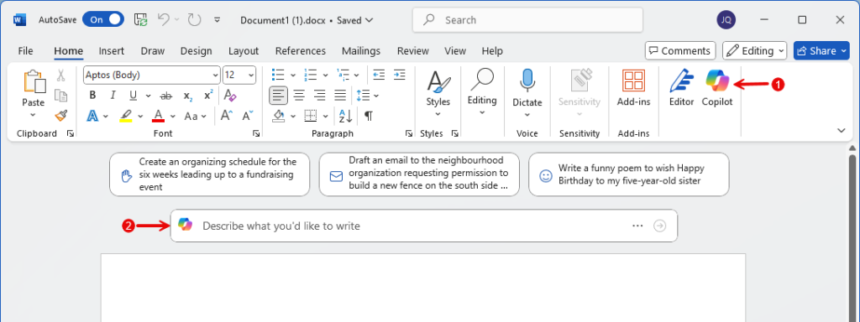The width and height of the screenshot is (860, 322).
Task: Shrink font size with smaller A
Action: (248, 116)
